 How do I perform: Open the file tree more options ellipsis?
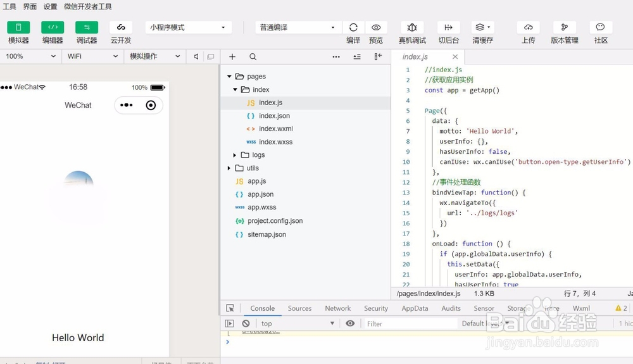tap(336, 57)
